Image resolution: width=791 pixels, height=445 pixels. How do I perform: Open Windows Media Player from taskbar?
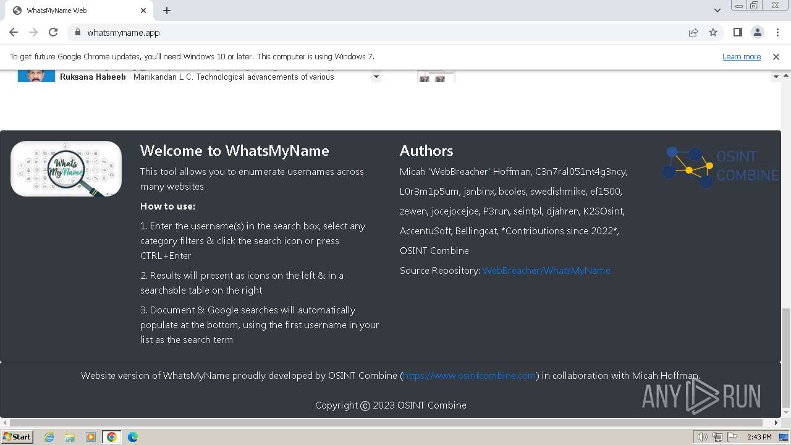(91, 437)
